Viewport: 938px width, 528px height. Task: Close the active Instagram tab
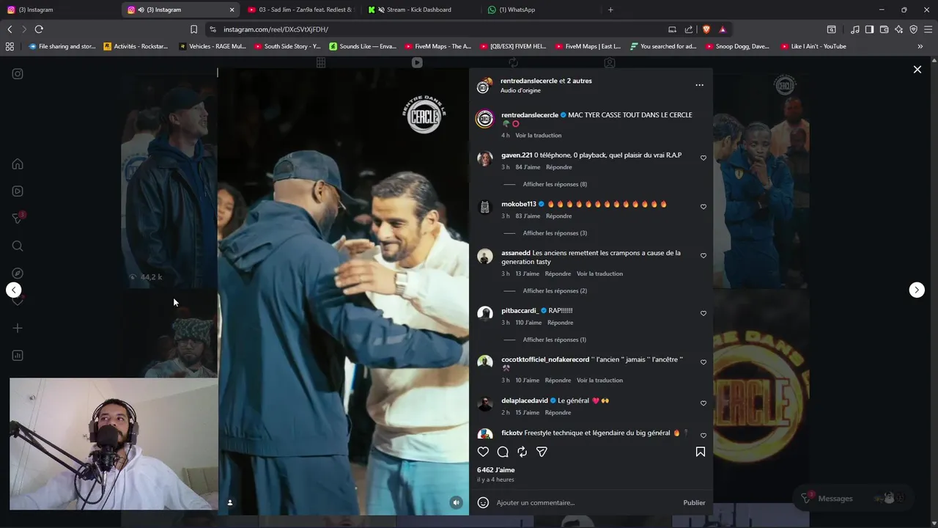click(x=232, y=10)
